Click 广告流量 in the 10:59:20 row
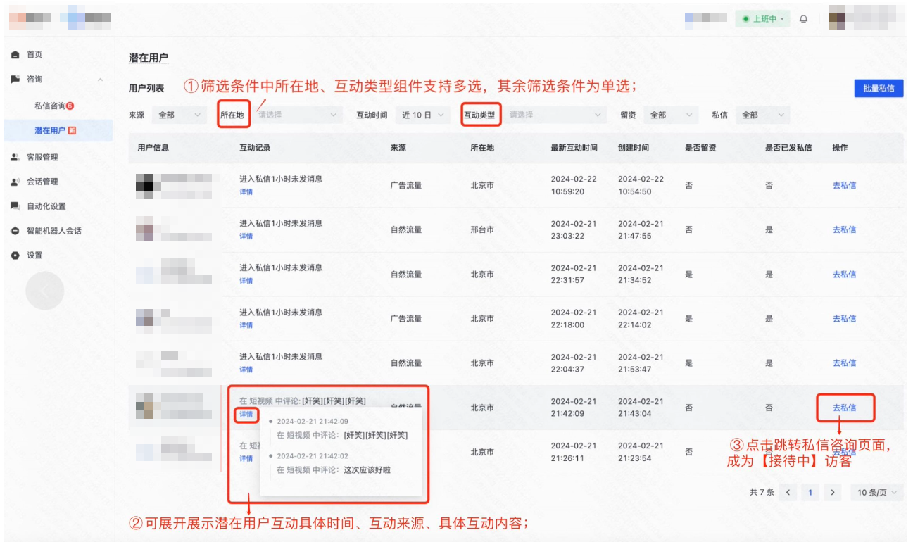913x542 pixels. pos(406,186)
